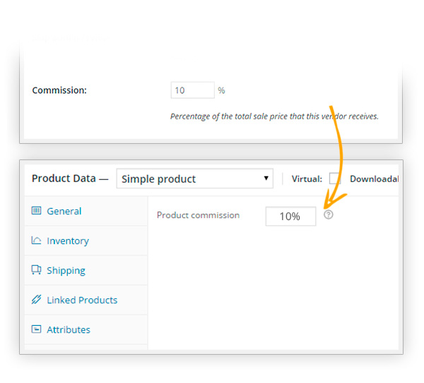Screen dimensions: 424x383
Task: Click the dropdown arrow on product type selector
Action: pyautogui.click(x=266, y=178)
